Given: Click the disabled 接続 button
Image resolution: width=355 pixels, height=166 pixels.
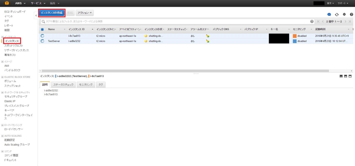Looking at the screenshot, I should pyautogui.click(x=70, y=13).
